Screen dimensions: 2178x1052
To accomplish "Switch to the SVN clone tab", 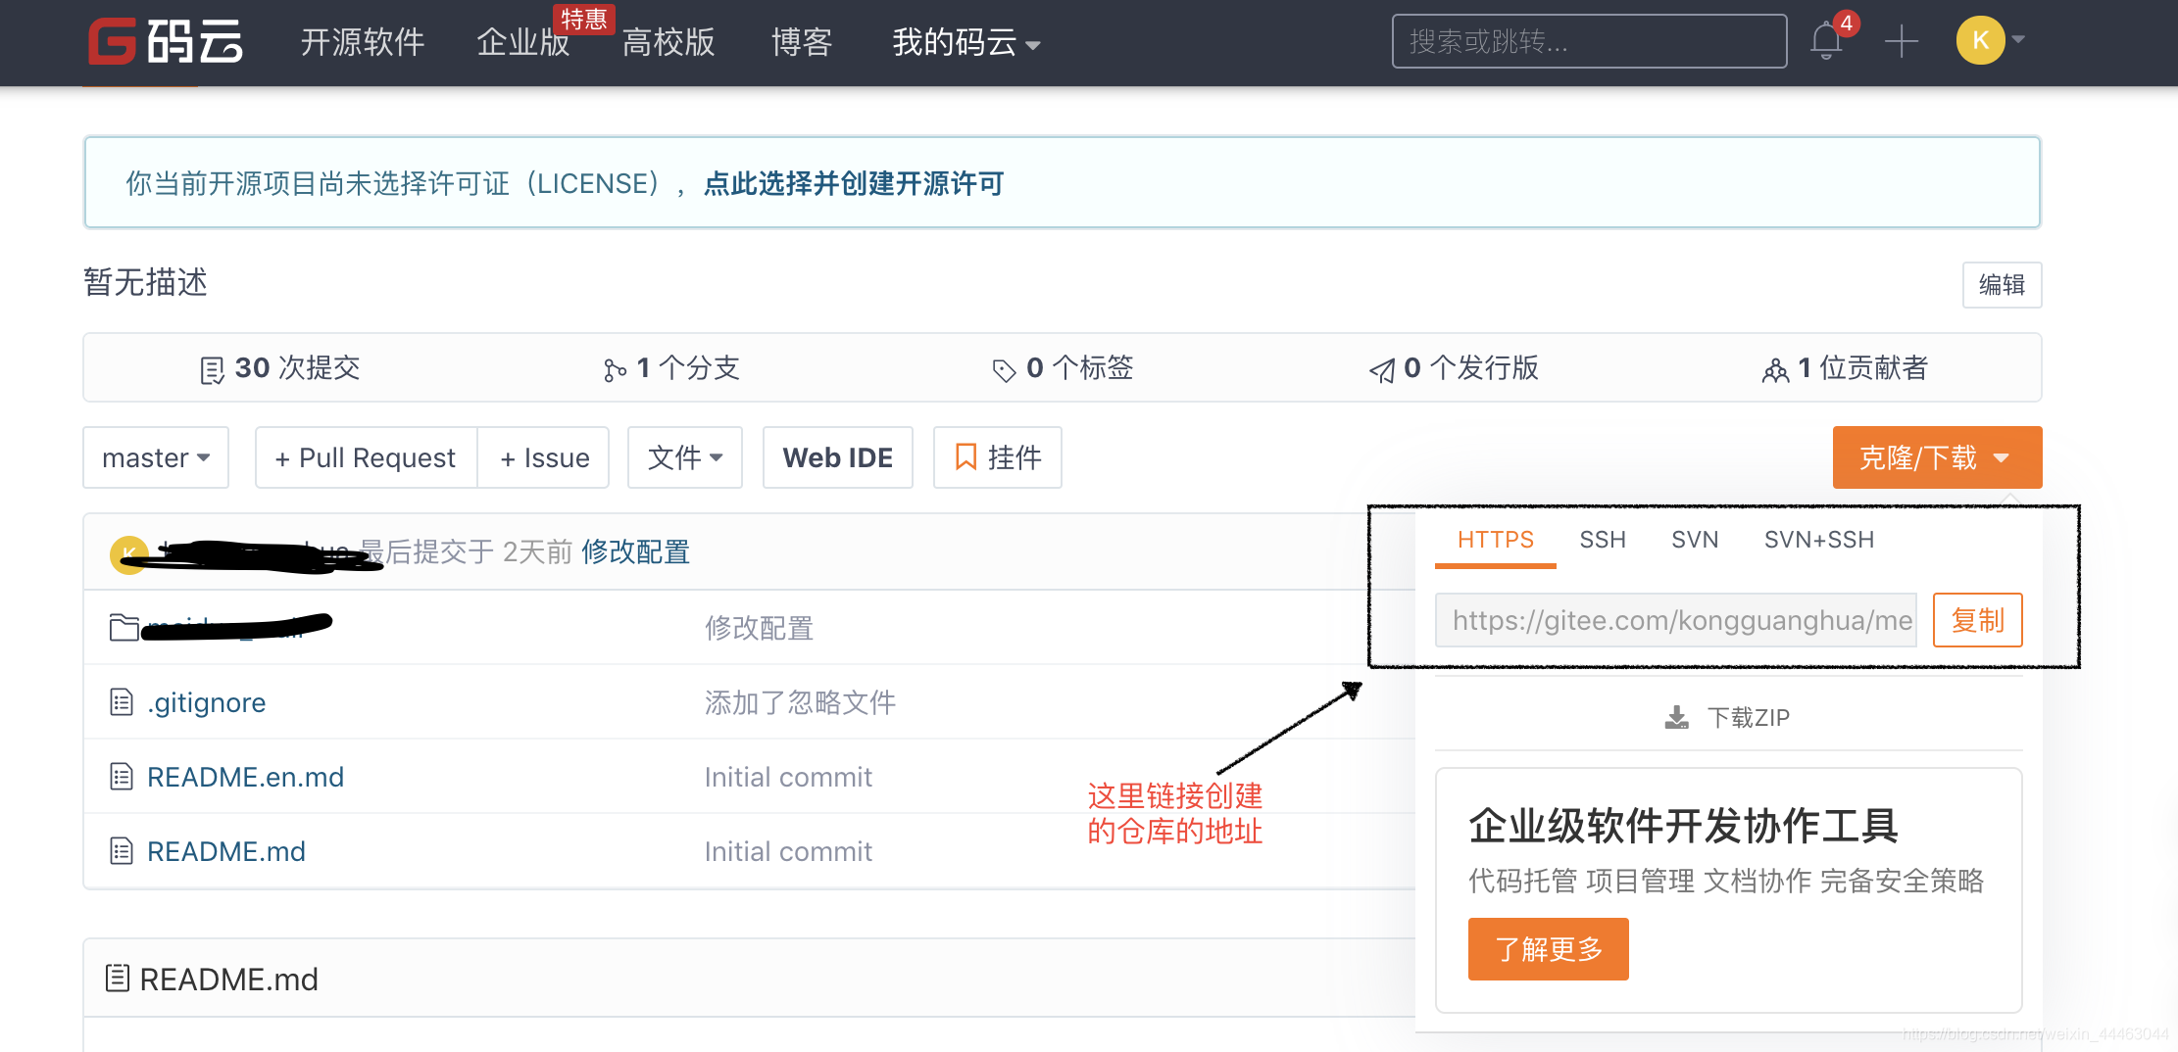I will click(x=1695, y=540).
